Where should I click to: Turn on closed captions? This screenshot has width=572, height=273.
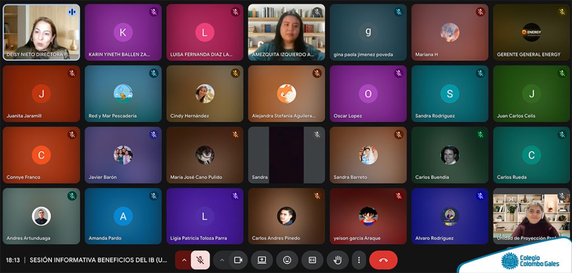pyautogui.click(x=312, y=260)
